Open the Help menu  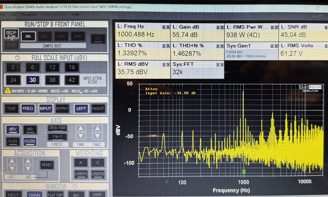[x=75, y=15]
